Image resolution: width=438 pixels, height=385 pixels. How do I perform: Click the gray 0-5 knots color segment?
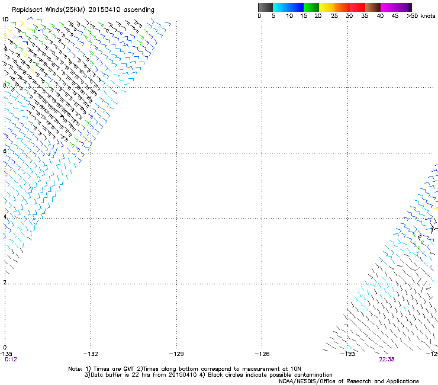click(x=265, y=7)
